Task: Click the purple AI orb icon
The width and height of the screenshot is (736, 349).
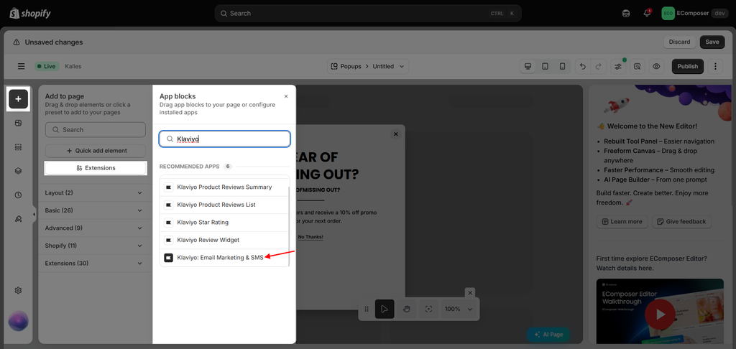Action: pos(18,321)
